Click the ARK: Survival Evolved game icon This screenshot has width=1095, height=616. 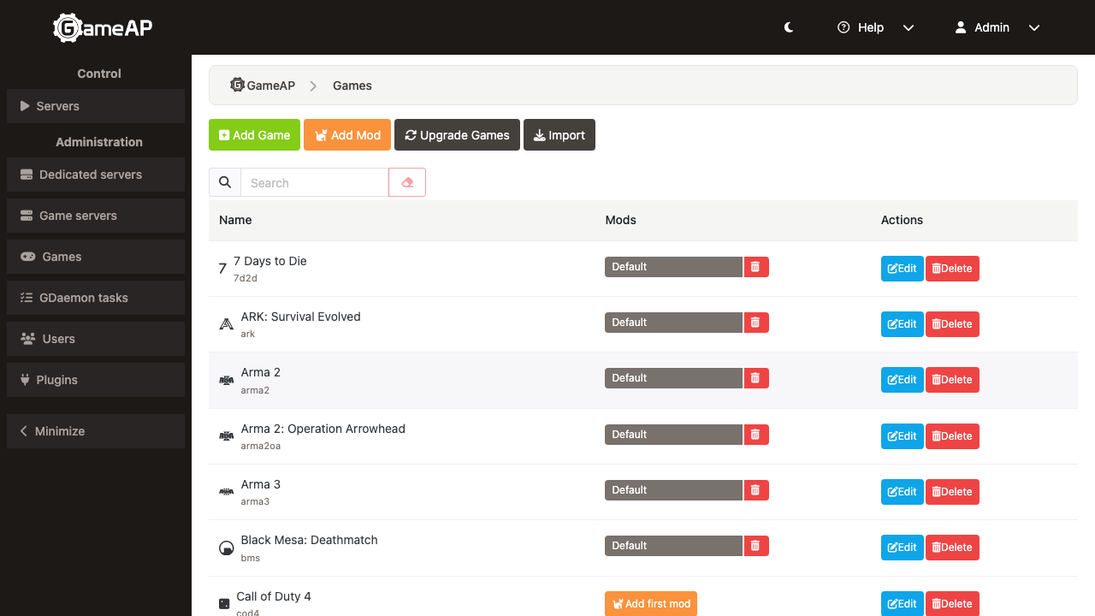click(226, 324)
